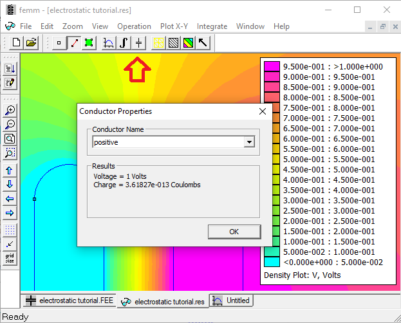
Task: Click the yellow 5.000e-001 : 5.500e-001 swatch
Action: click(x=275, y=159)
